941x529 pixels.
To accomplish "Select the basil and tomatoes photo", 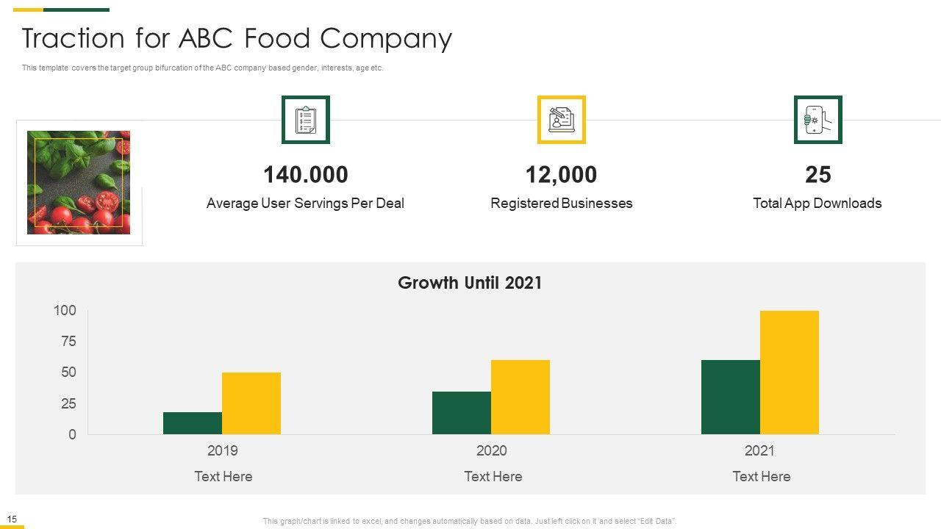I will [79, 182].
